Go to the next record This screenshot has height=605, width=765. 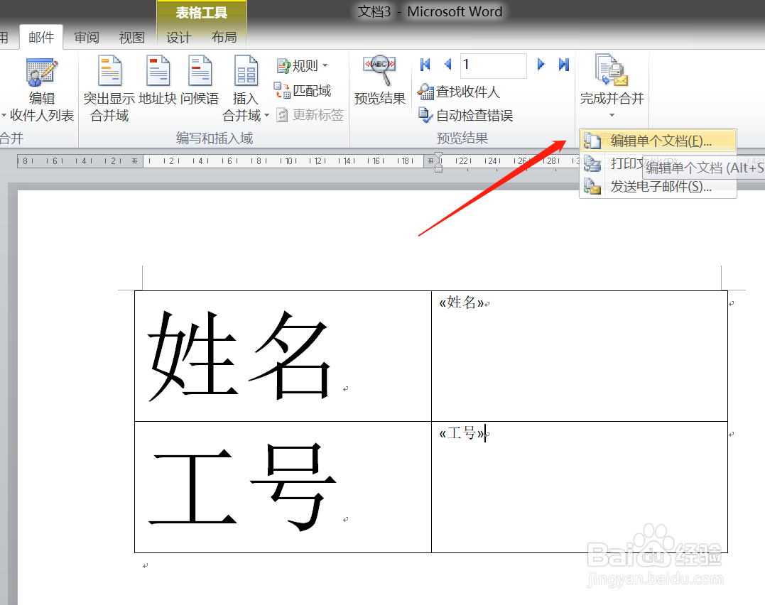(541, 65)
